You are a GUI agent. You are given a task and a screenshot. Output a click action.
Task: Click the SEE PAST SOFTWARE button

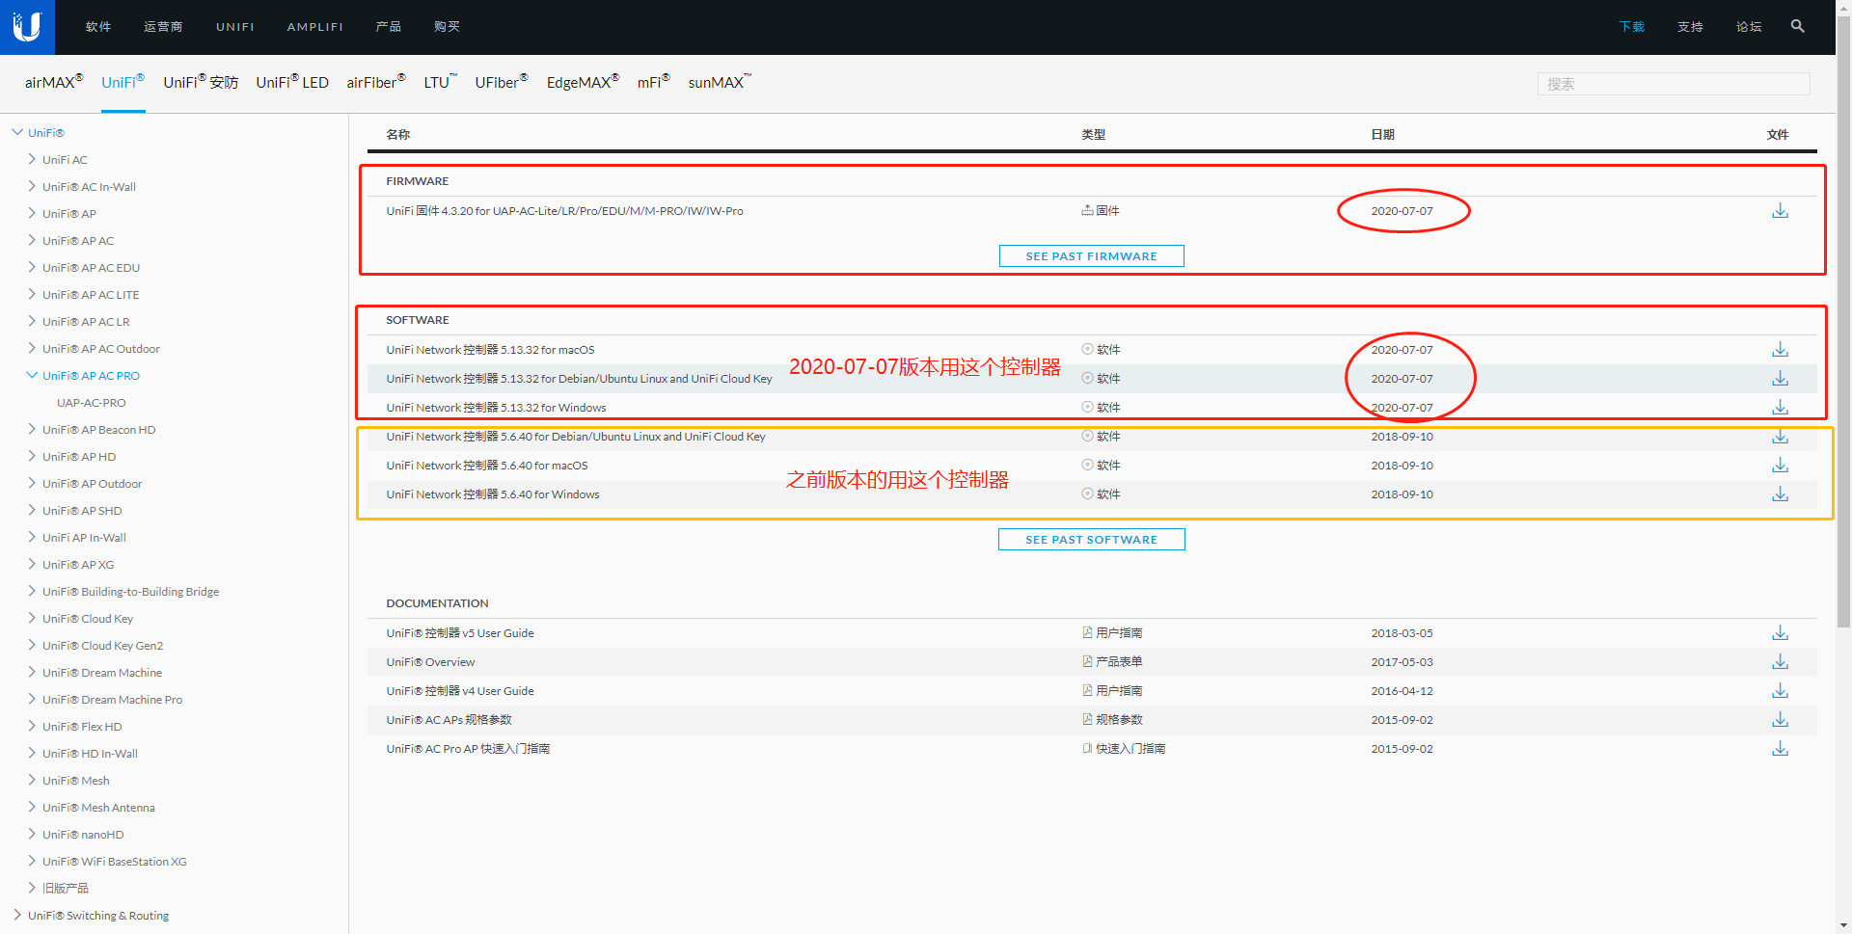pos(1091,539)
